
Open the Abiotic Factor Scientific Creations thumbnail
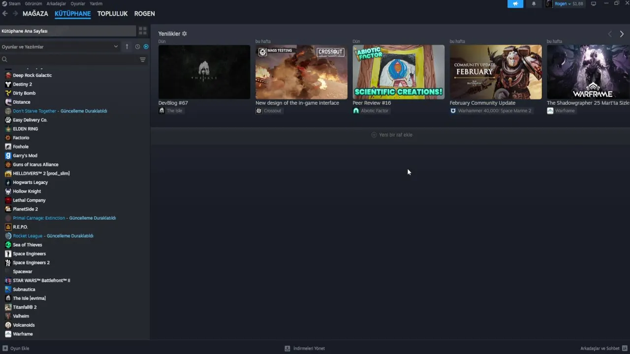click(399, 72)
